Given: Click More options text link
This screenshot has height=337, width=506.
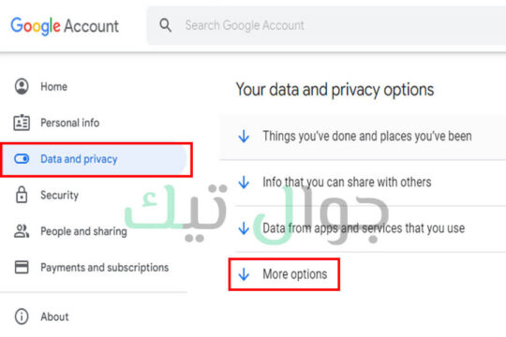Looking at the screenshot, I should point(295,274).
